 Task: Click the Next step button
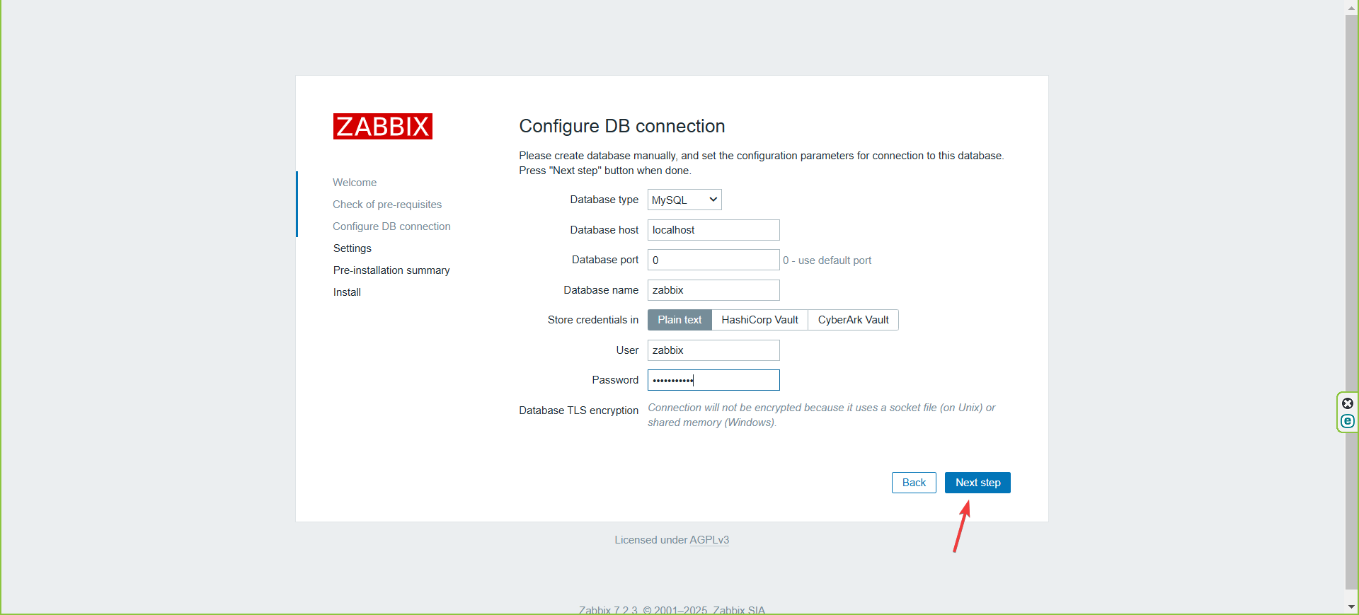point(977,483)
